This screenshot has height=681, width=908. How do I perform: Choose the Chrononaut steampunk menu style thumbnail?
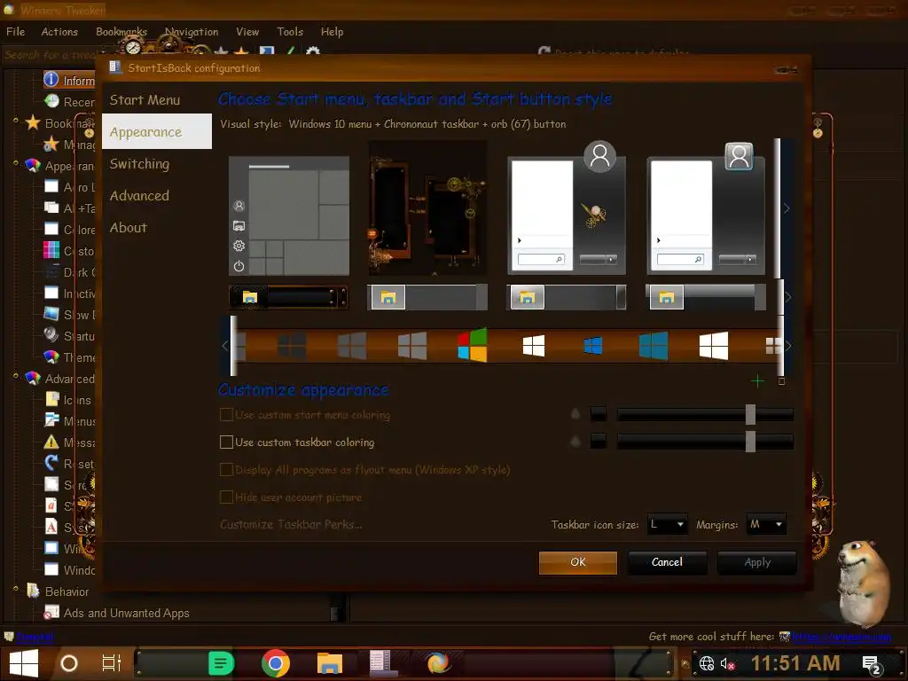click(x=428, y=208)
